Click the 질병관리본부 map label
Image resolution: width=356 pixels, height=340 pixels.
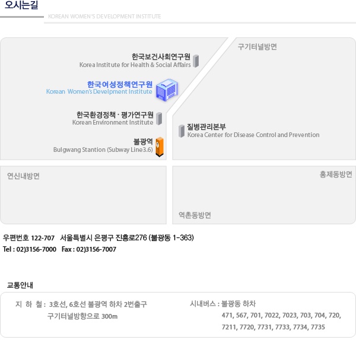tap(206, 126)
